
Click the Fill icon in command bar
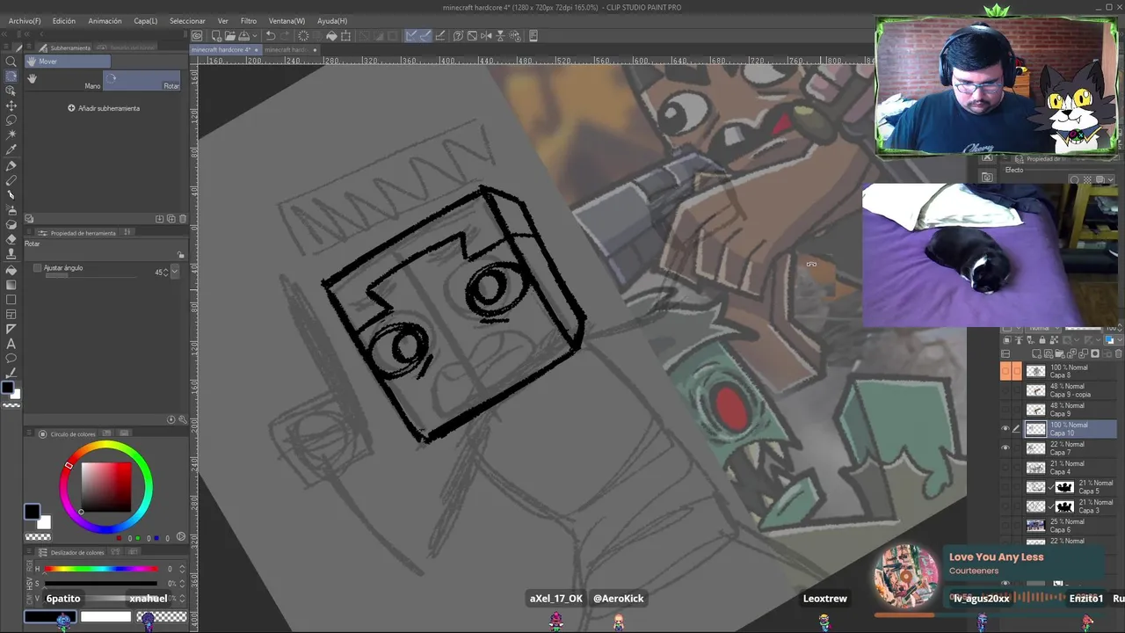click(x=331, y=36)
